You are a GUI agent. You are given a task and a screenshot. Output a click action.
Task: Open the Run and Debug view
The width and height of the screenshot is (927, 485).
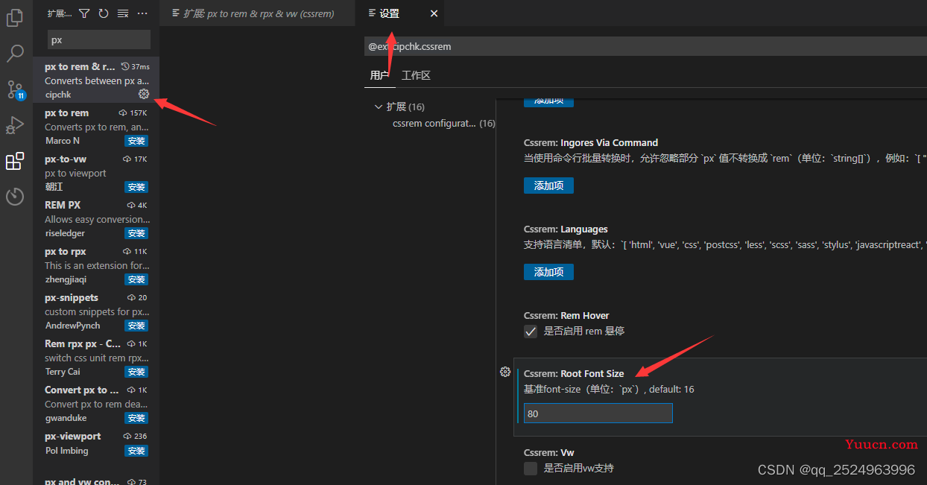[x=15, y=125]
